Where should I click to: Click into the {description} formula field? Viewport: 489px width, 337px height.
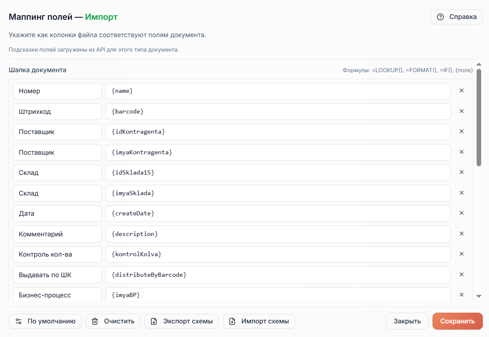(x=278, y=234)
